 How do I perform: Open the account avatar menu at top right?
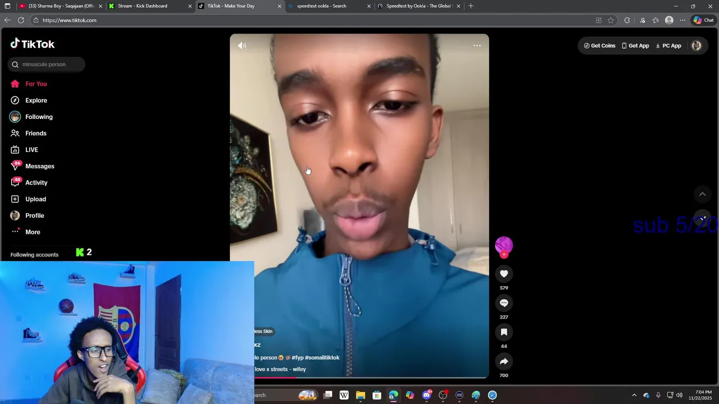pos(697,46)
